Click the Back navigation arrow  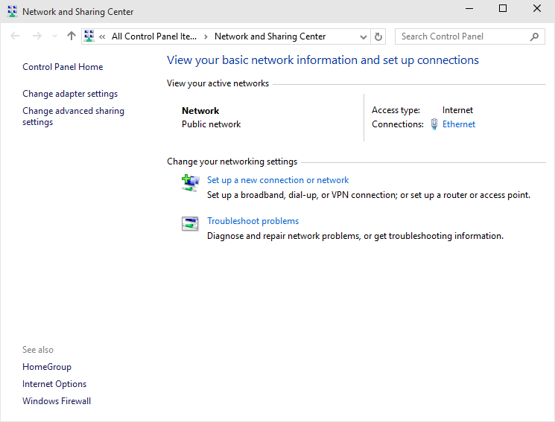pos(15,36)
